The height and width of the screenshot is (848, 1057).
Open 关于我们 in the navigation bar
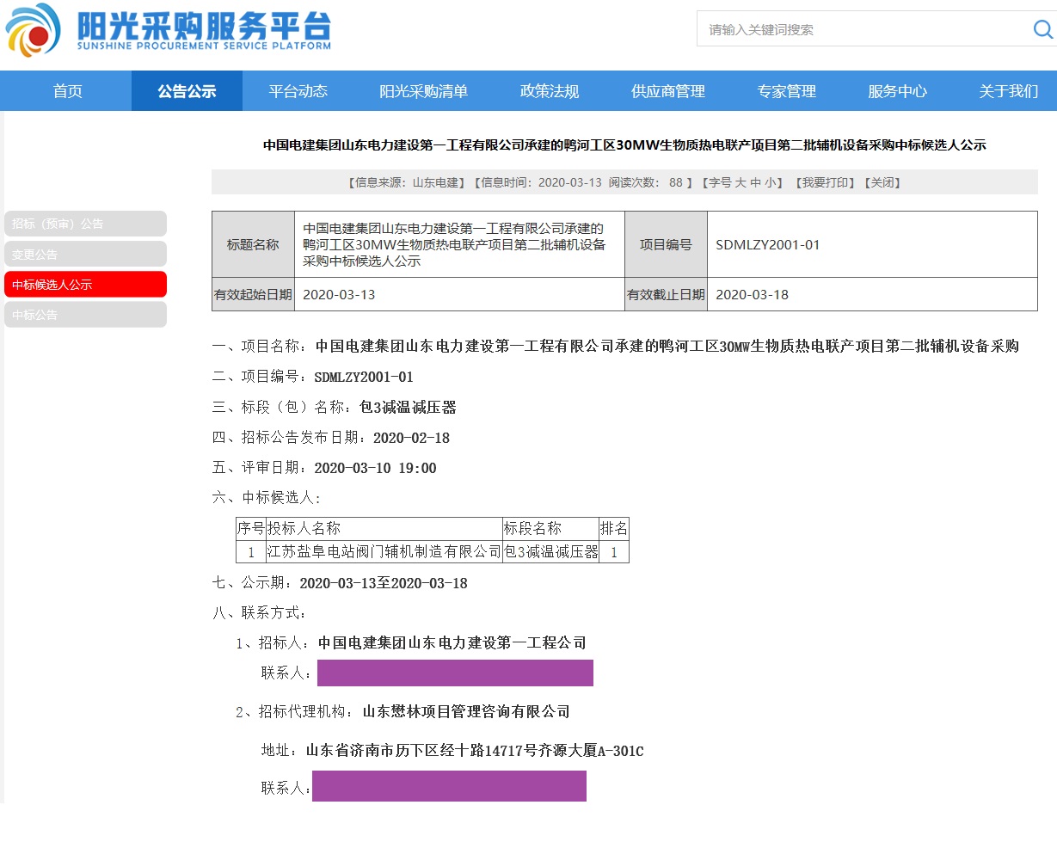pyautogui.click(x=1008, y=91)
